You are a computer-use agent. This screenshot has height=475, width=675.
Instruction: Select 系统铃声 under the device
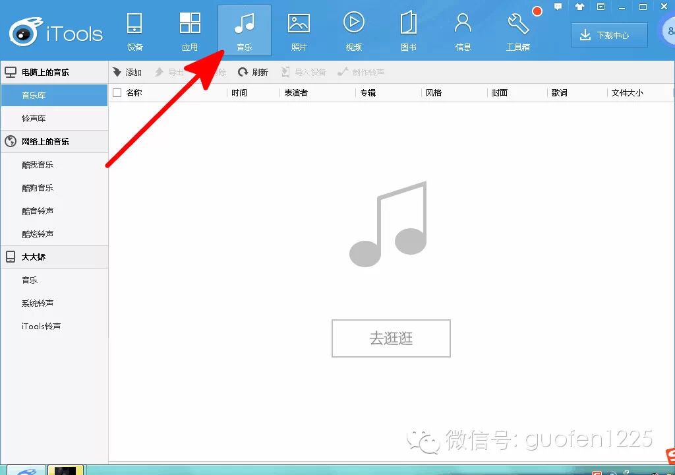54,303
